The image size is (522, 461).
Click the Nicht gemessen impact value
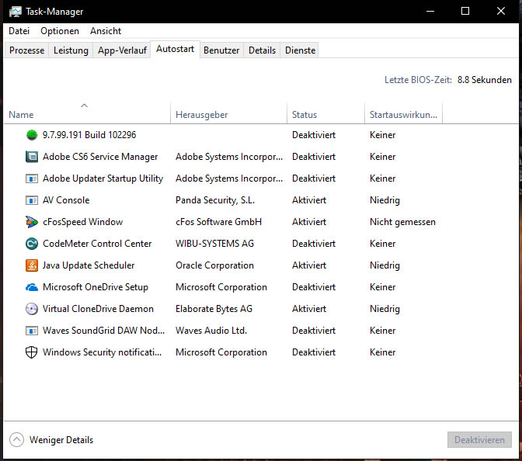[403, 222]
